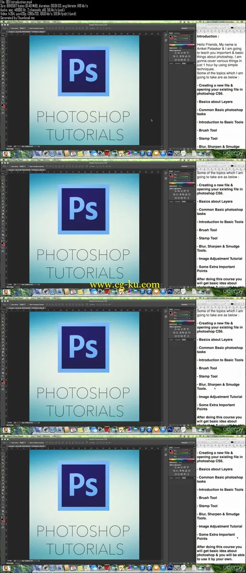The height and width of the screenshot is (573, 246).
Task: Choose the Hand tool in the last frame's toolbar
Action: click(x=3, y=511)
